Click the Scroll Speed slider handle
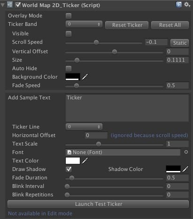Viewport: 193px width, 219px height. click(96, 42)
